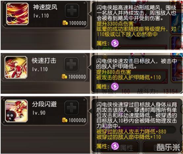Click the 1000000 cost under 神速旋风
Viewport: 183px width, 154px height.
tap(78, 23)
